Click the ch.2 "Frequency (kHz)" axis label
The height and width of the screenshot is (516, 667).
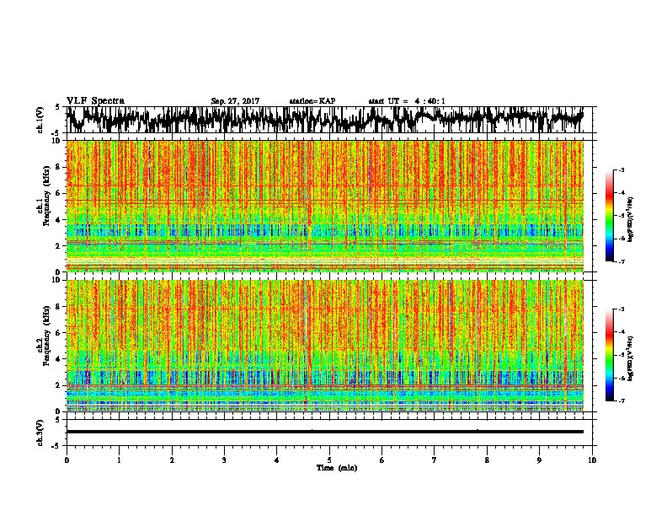tap(46, 336)
